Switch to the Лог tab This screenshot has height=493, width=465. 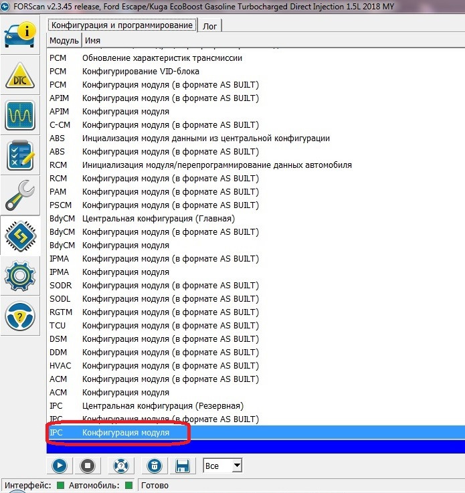tap(209, 26)
